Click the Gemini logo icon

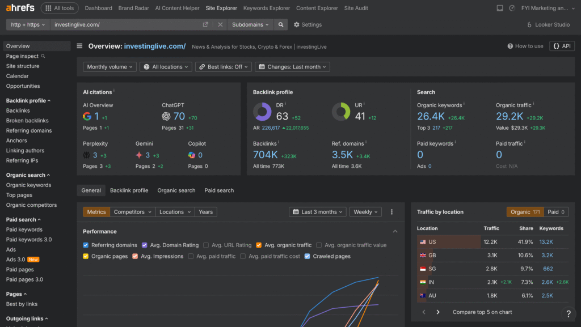[x=139, y=155]
